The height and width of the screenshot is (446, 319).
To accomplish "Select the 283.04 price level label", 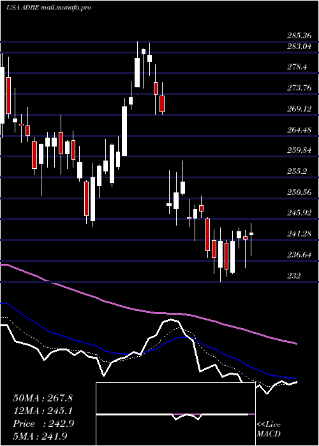I will 299,47.
